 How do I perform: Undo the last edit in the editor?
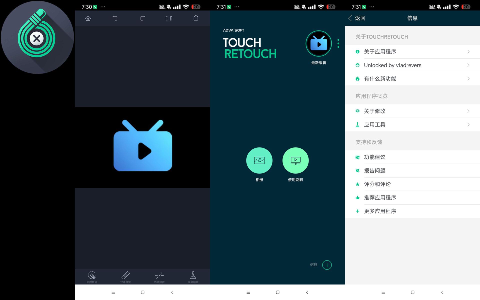pos(115,18)
